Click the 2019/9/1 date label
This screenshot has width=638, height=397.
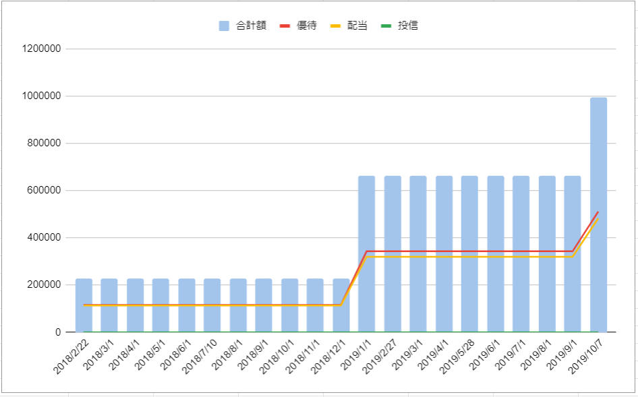pyautogui.click(x=562, y=355)
